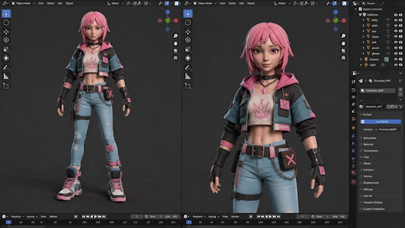Click the Use Nodes button

(x=381, y=121)
